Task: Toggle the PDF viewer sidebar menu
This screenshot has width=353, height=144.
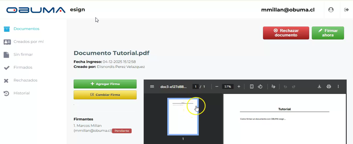Action: (152, 87)
